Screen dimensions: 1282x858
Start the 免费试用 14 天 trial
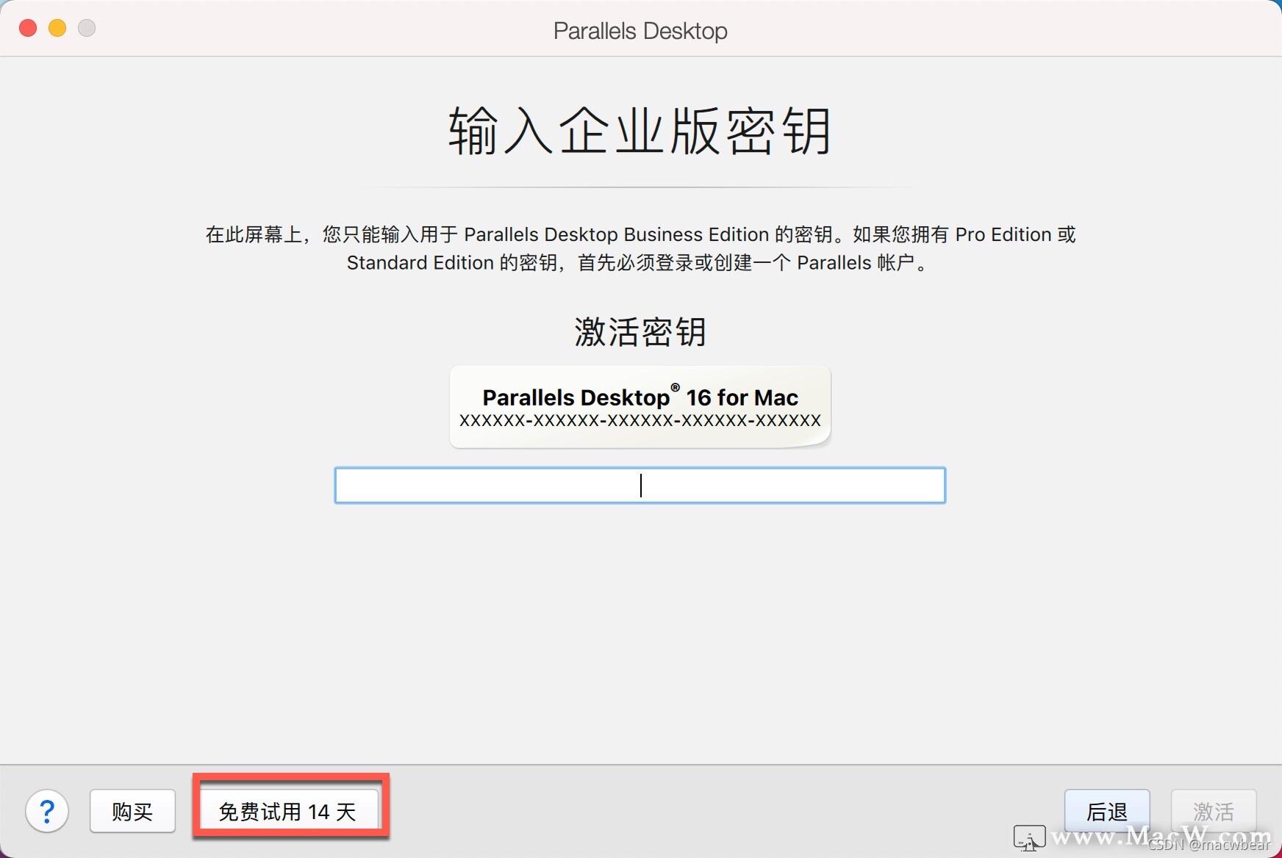point(287,811)
